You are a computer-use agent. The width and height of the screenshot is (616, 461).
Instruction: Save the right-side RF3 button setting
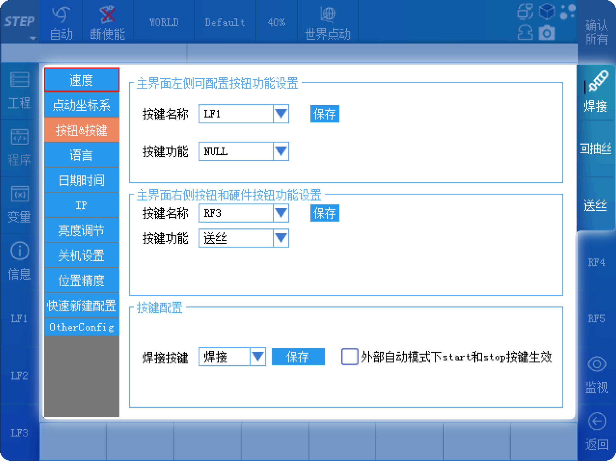tap(325, 213)
